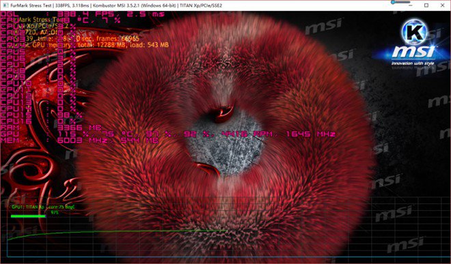Click the large msi logo under the orb
Image resolution: width=451 pixels, height=264 pixels.
pyautogui.click(x=415, y=53)
